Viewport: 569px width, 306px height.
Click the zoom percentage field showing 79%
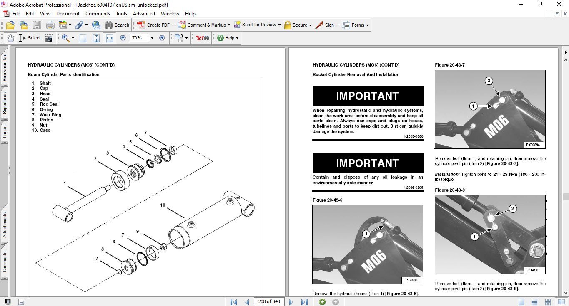[139, 38]
